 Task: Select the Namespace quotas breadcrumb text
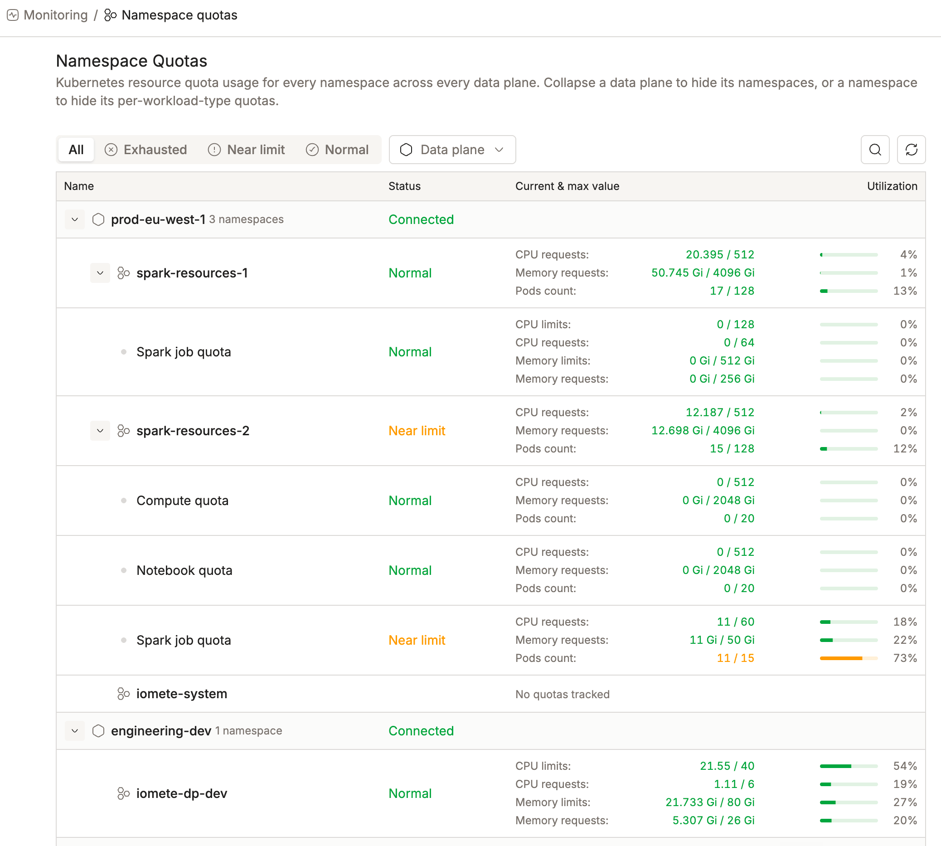point(179,15)
